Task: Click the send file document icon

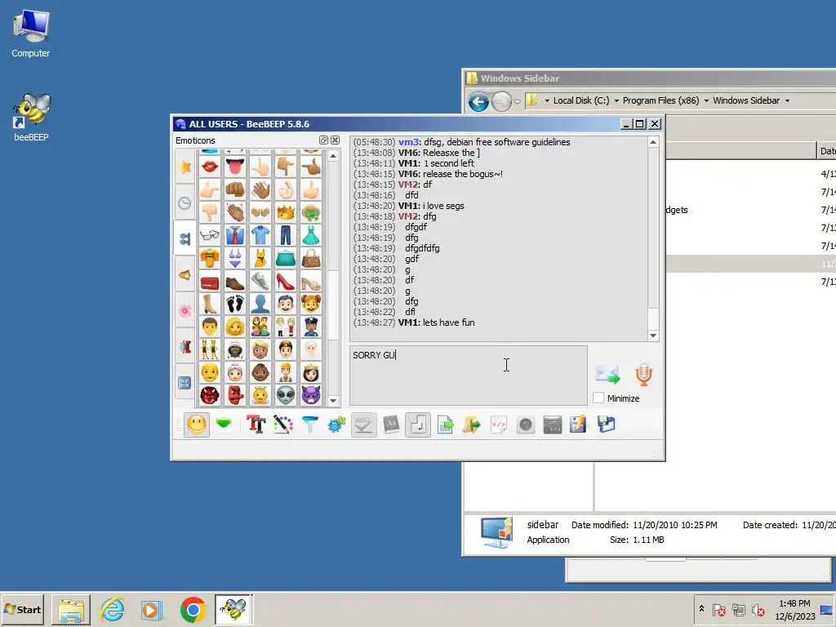Action: point(445,425)
